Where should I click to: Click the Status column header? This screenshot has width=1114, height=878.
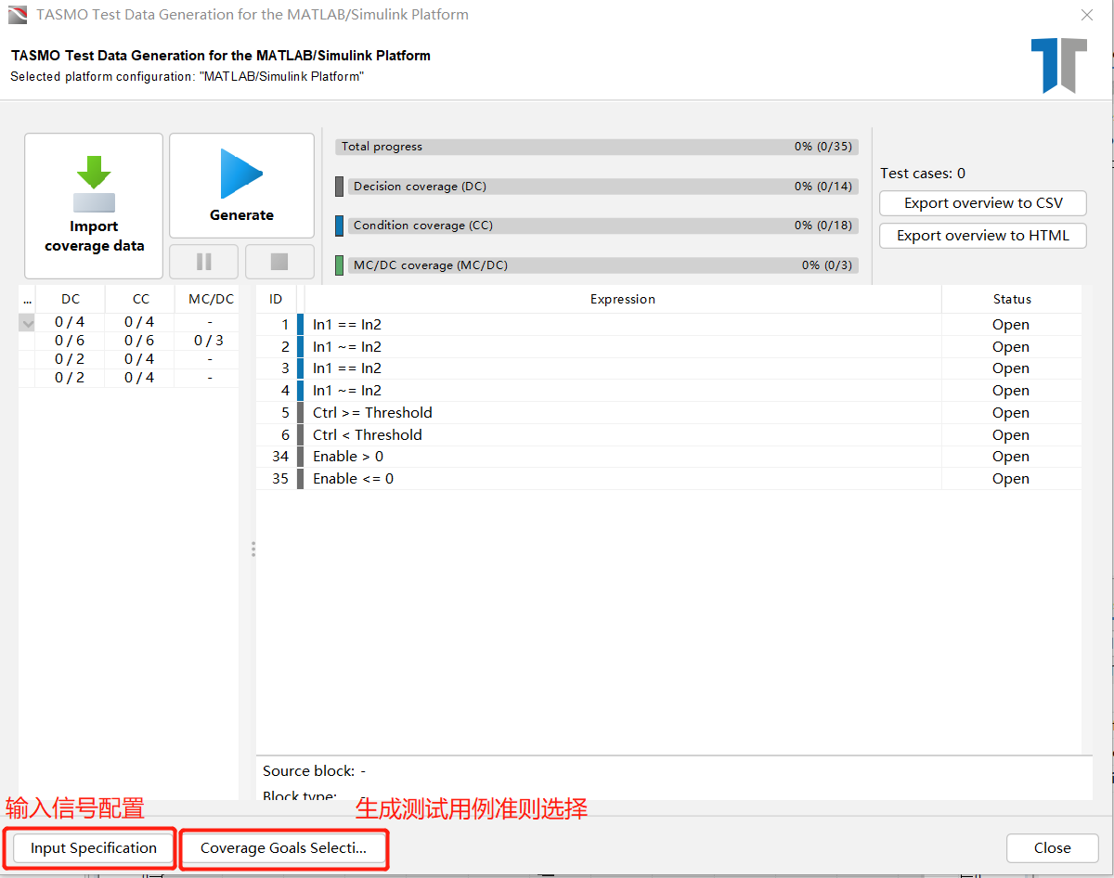(x=1012, y=300)
